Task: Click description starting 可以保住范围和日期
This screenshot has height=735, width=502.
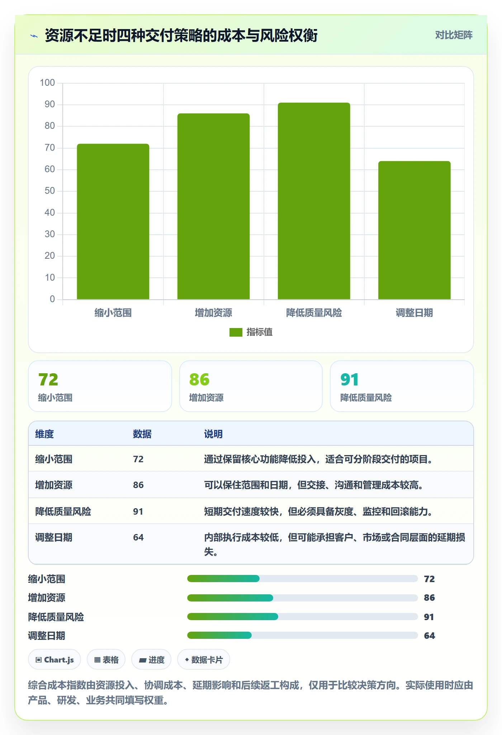Action: [x=314, y=485]
